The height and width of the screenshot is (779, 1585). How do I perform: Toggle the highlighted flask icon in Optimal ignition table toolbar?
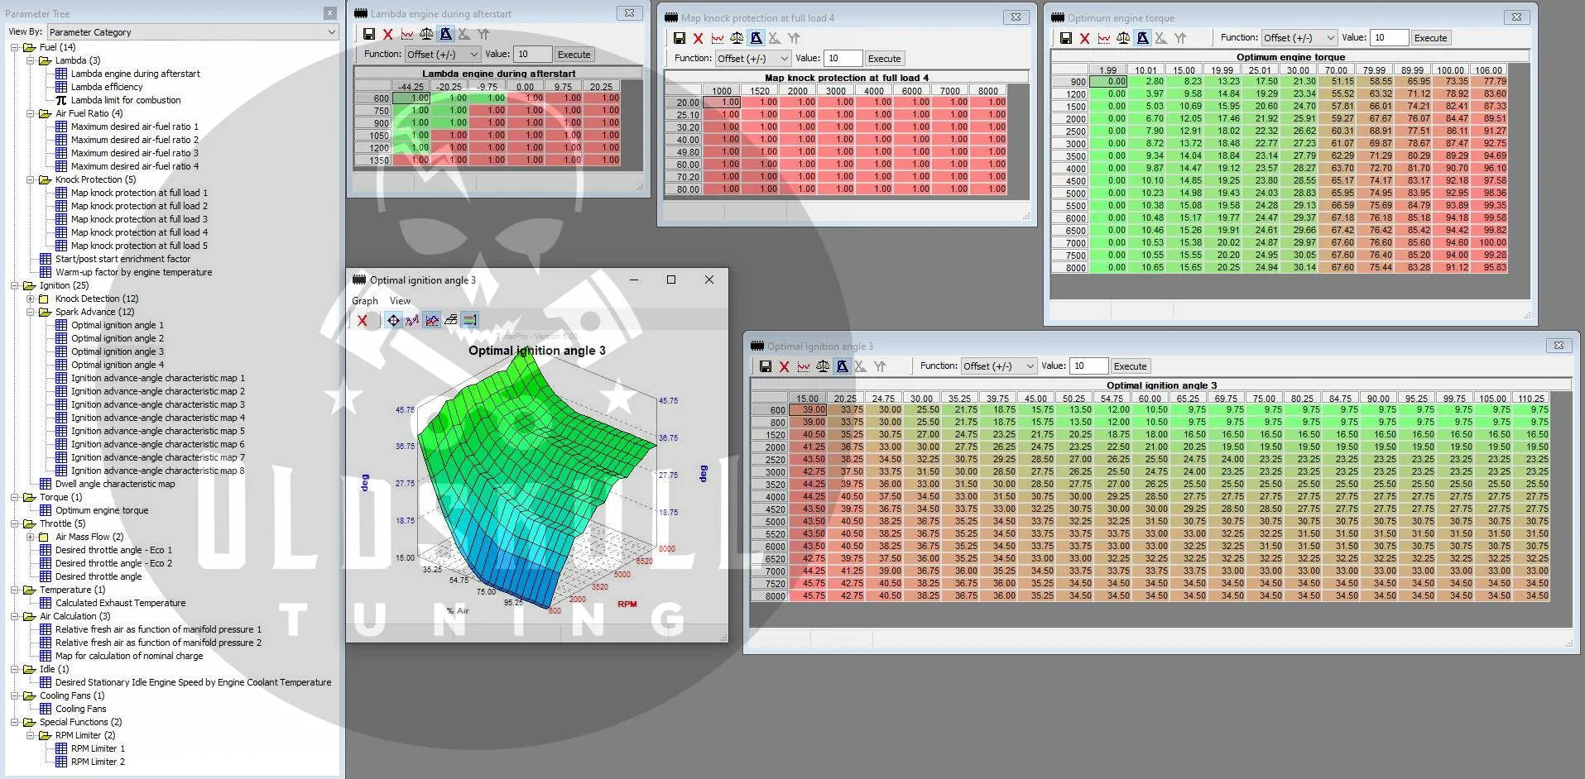point(842,366)
